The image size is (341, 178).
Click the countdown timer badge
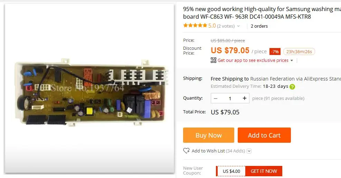coord(299,51)
